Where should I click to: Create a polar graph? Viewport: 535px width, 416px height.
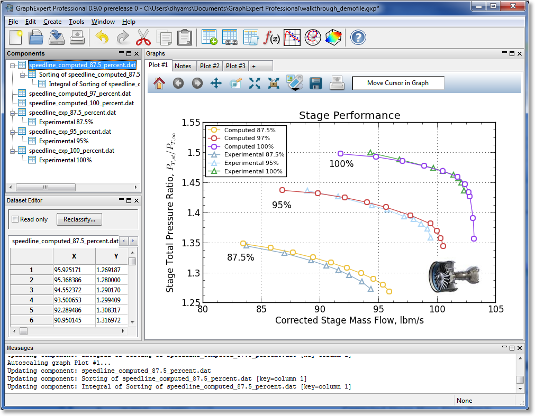click(313, 38)
